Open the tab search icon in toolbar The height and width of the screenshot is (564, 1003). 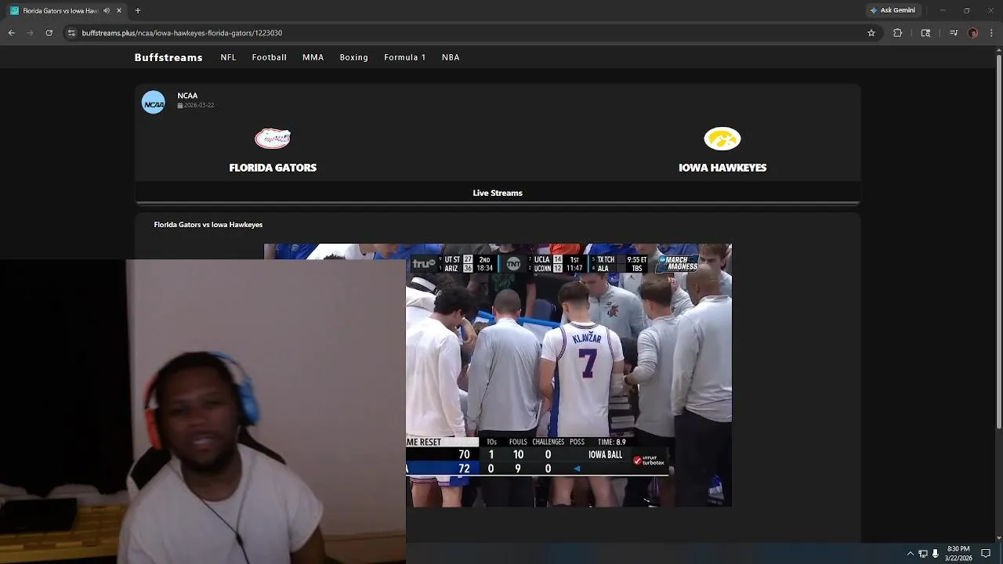point(925,33)
